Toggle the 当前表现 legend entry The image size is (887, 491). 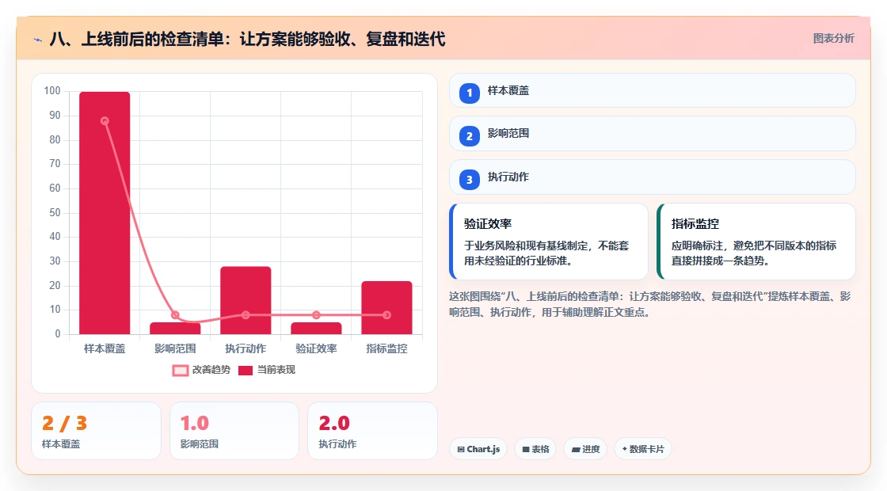(x=266, y=370)
